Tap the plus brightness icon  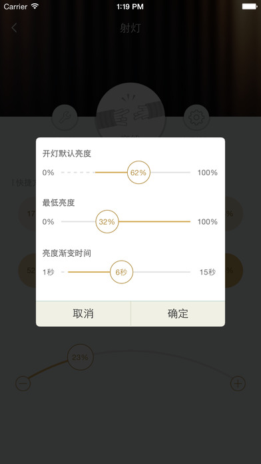coord(238,384)
